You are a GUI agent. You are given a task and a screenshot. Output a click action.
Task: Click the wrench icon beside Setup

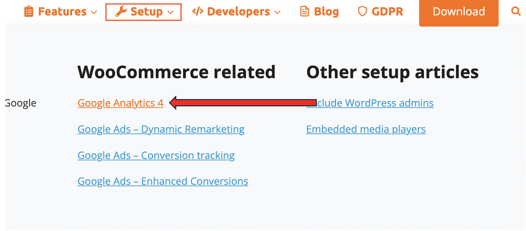point(121,12)
